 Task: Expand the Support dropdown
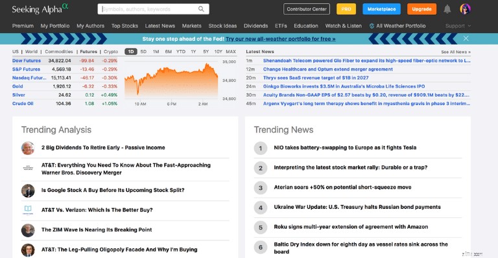(458, 26)
